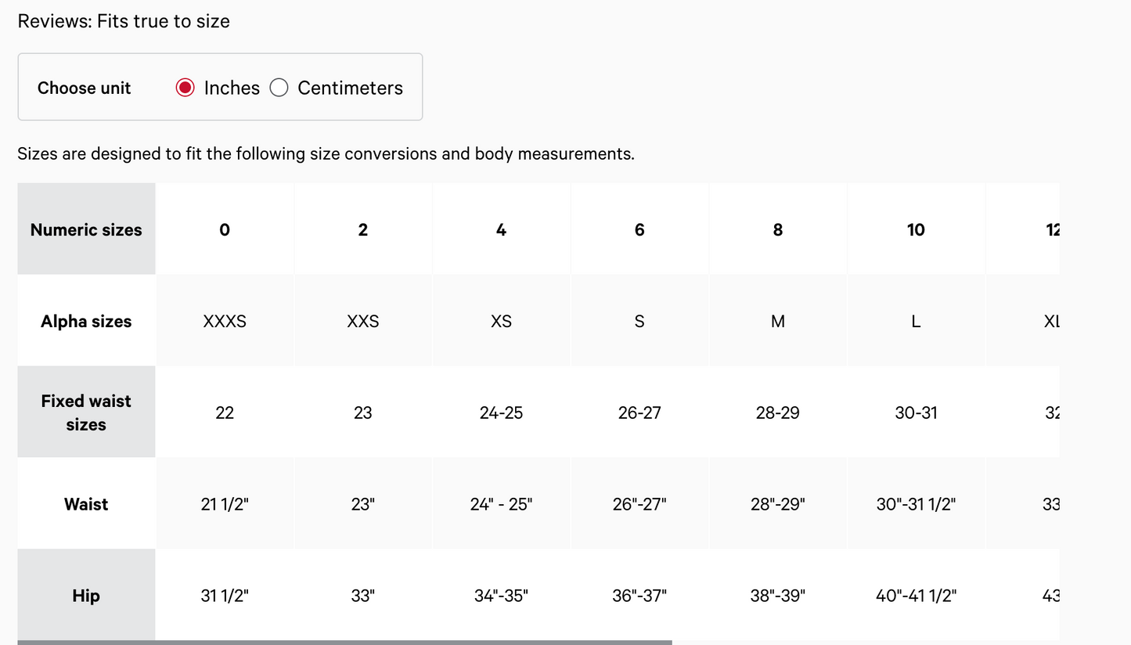1131x645 pixels.
Task: Click the horizontal scrollbar under the table
Action: pyautogui.click(x=344, y=643)
